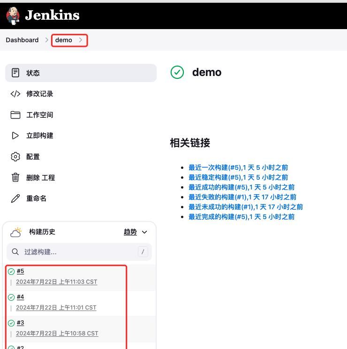Open the 趋势 link
347x349 pixels.
(x=130, y=232)
